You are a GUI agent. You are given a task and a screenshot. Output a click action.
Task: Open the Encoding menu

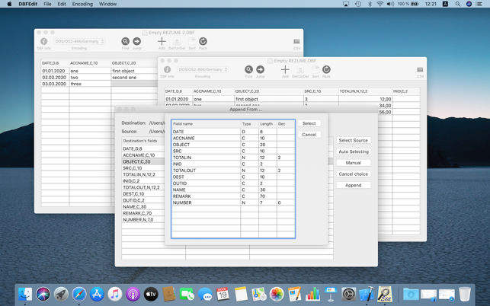[x=82, y=4]
